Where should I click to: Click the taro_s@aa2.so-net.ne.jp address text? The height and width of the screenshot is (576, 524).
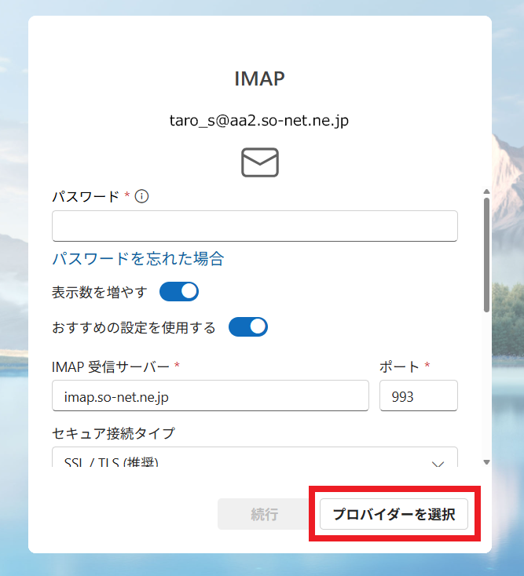(x=259, y=121)
